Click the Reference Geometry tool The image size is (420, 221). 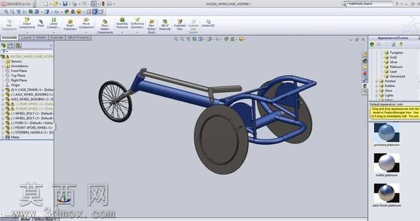point(137,24)
